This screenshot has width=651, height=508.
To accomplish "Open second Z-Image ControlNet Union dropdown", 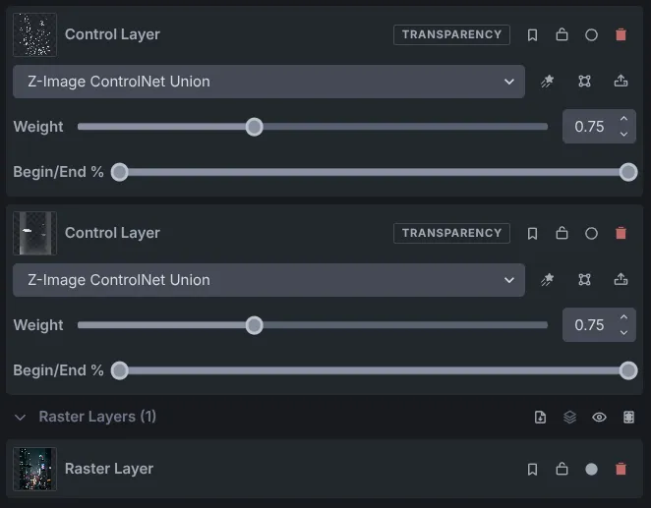I will 268,280.
